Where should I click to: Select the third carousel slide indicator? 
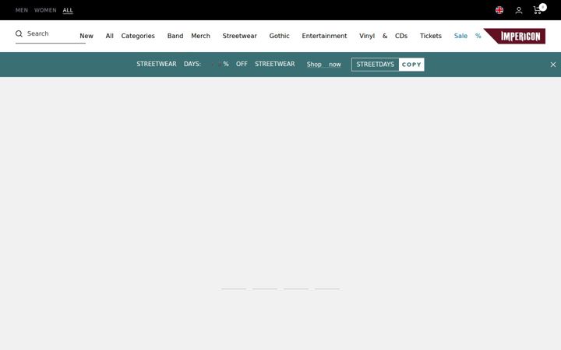coord(296,289)
